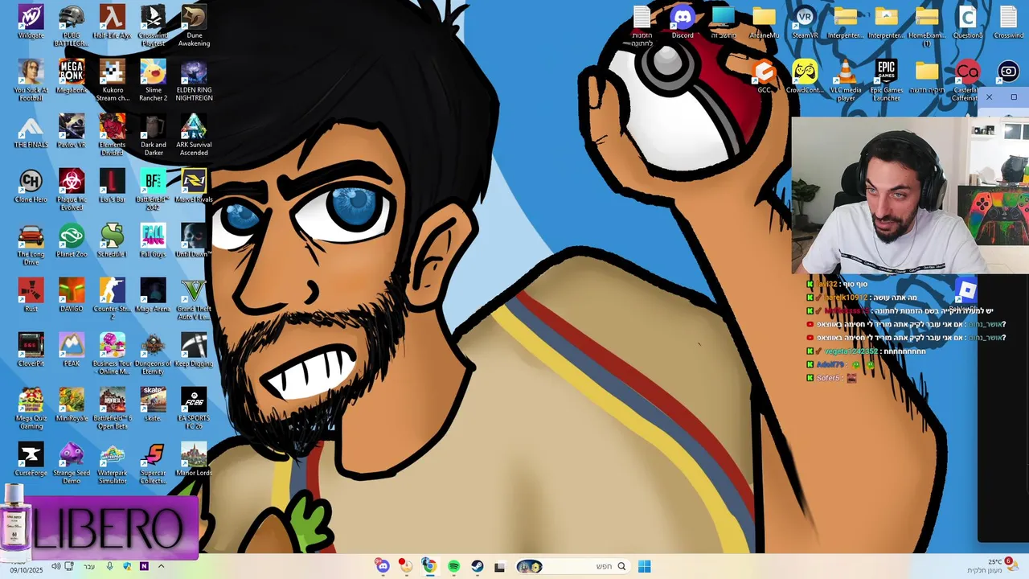Open the Megabonk game shortcut

pyautogui.click(x=72, y=77)
